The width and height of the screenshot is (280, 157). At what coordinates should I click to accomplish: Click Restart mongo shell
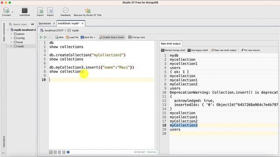[x=173, y=50]
